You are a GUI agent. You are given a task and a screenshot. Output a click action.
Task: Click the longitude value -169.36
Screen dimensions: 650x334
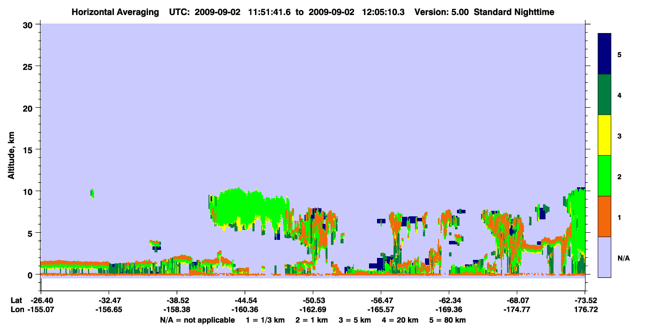point(448,309)
